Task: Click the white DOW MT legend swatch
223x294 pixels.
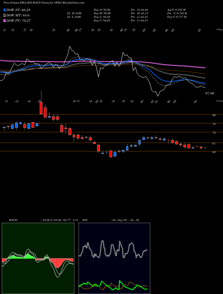Action: point(4,16)
